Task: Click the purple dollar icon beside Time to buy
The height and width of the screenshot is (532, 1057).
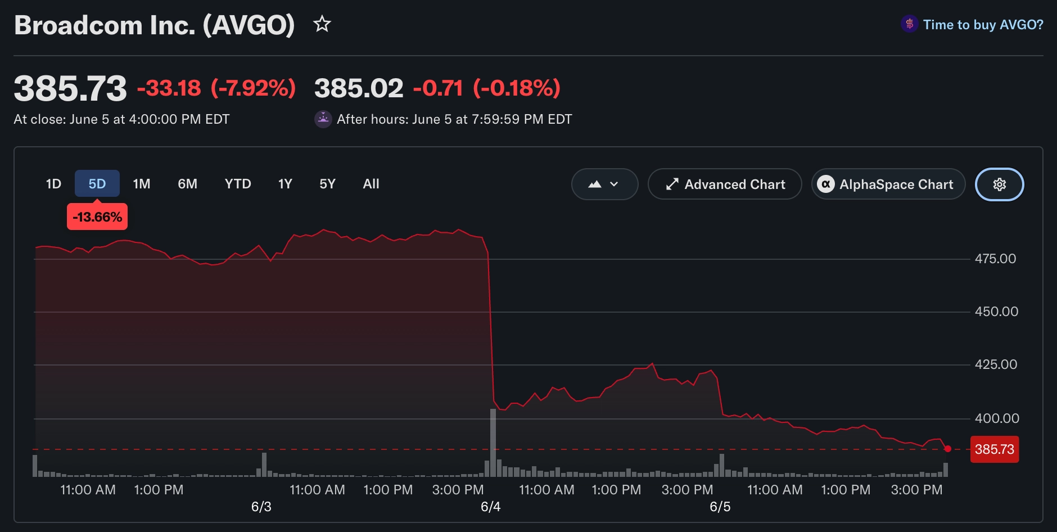Action: point(909,24)
